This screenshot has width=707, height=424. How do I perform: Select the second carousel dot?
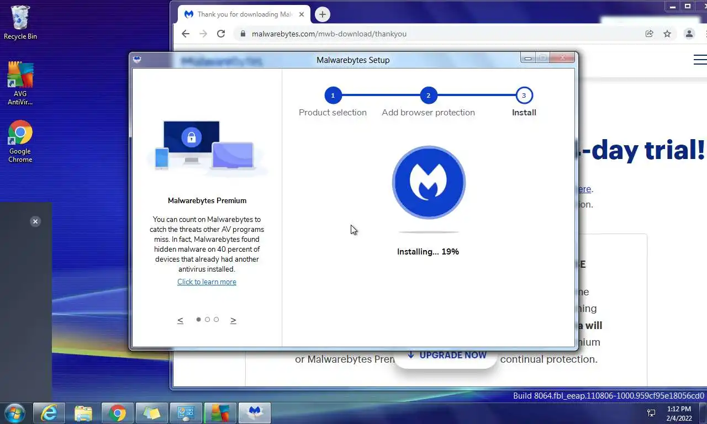[207, 320]
